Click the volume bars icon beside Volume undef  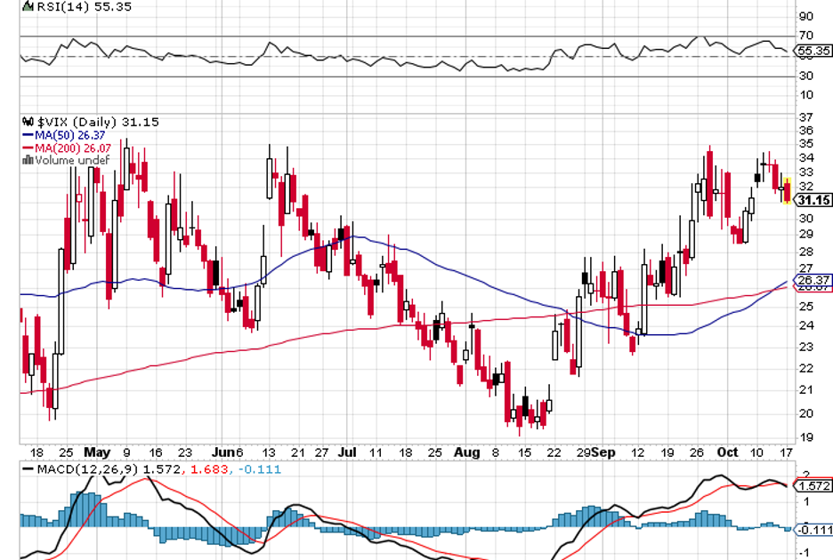click(27, 160)
